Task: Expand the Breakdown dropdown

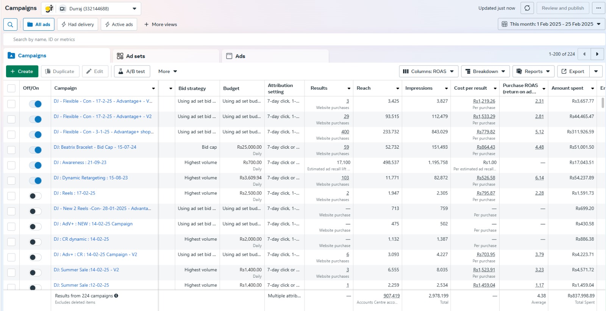Action: coord(485,72)
